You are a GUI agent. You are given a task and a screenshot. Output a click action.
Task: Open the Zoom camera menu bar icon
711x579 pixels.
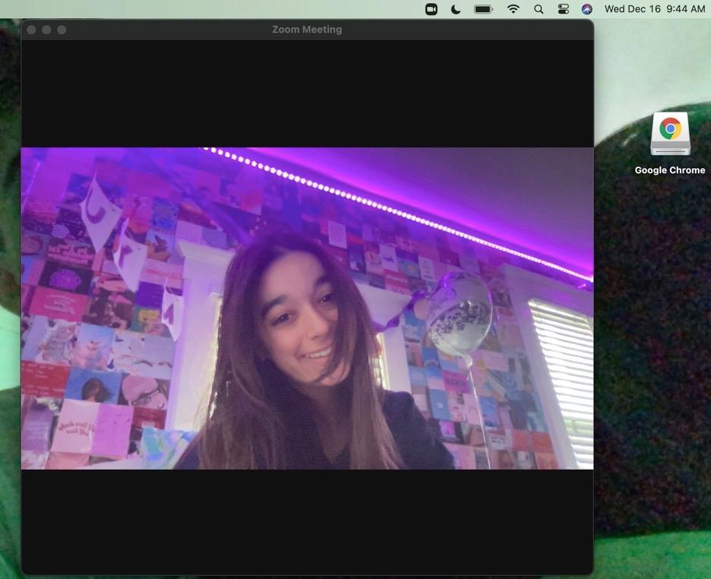(x=431, y=9)
